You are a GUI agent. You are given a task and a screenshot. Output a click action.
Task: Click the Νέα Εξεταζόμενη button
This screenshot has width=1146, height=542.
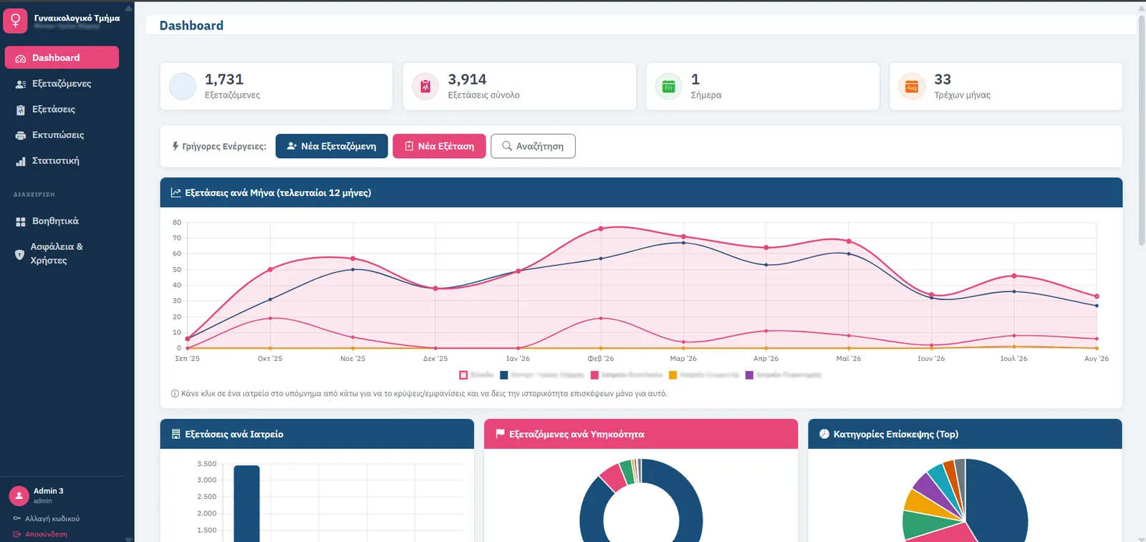point(332,146)
